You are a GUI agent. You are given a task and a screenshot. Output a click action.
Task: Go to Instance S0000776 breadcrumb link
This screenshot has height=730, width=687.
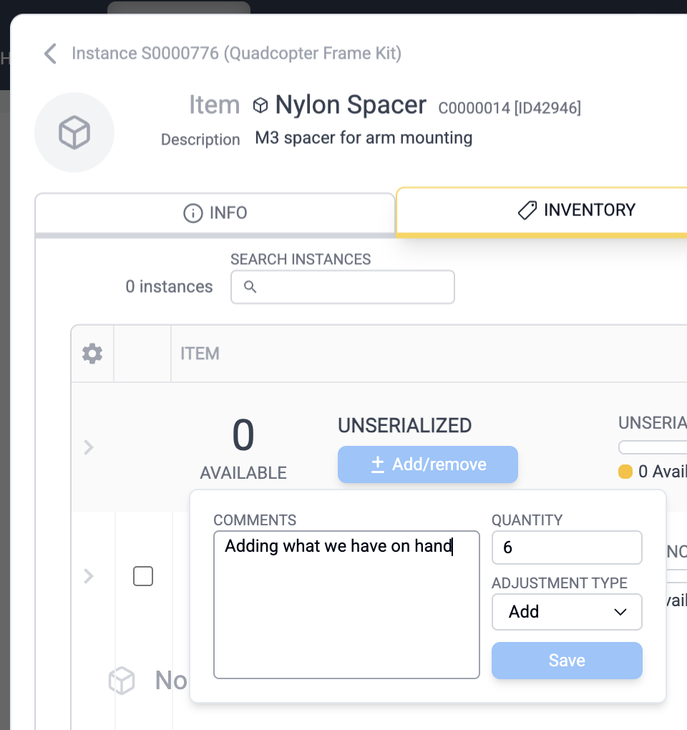[236, 54]
